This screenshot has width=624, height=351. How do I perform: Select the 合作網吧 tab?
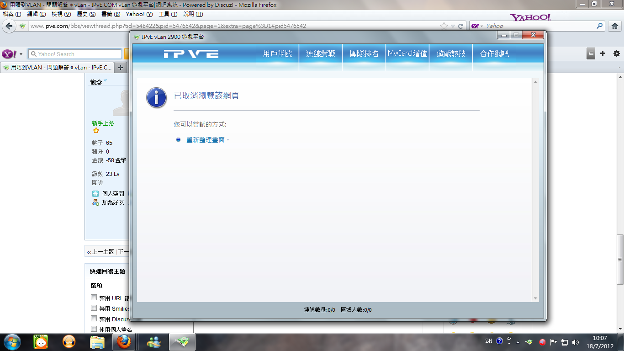(494, 54)
